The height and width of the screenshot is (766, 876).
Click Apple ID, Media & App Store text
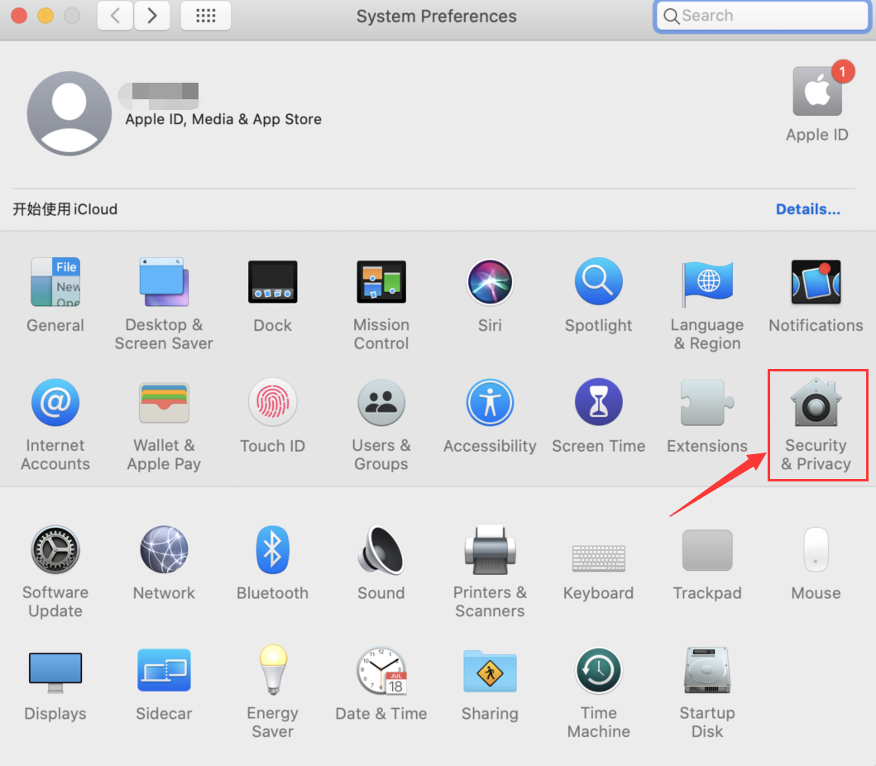coord(223,119)
